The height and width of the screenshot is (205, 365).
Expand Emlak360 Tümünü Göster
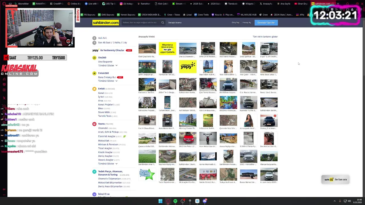tap(108, 81)
